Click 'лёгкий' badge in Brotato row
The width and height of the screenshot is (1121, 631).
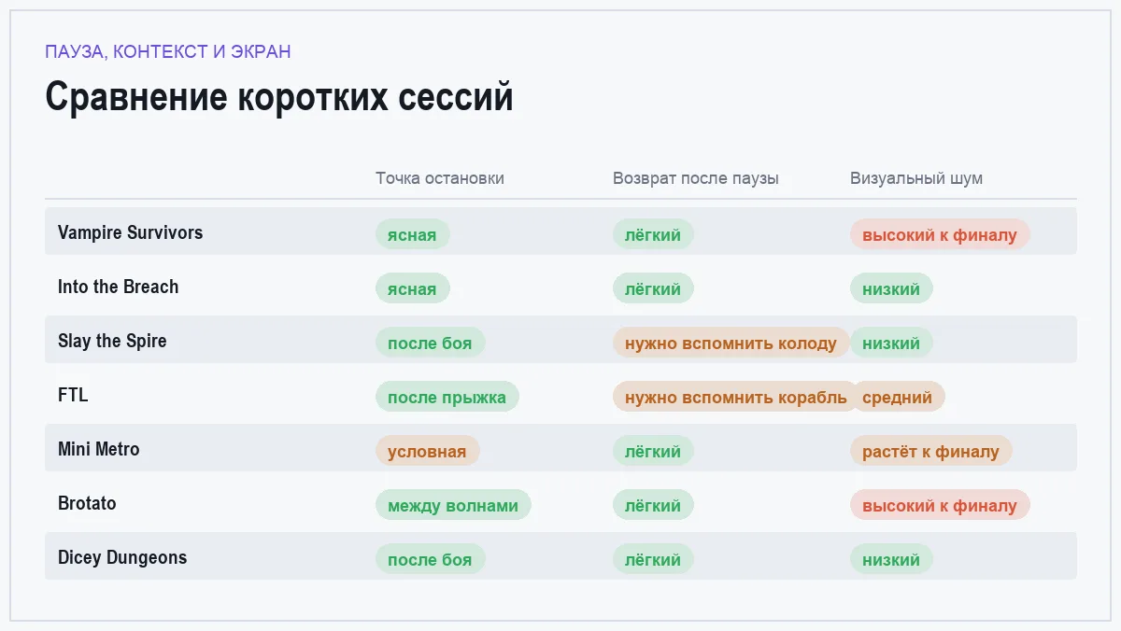[653, 505]
